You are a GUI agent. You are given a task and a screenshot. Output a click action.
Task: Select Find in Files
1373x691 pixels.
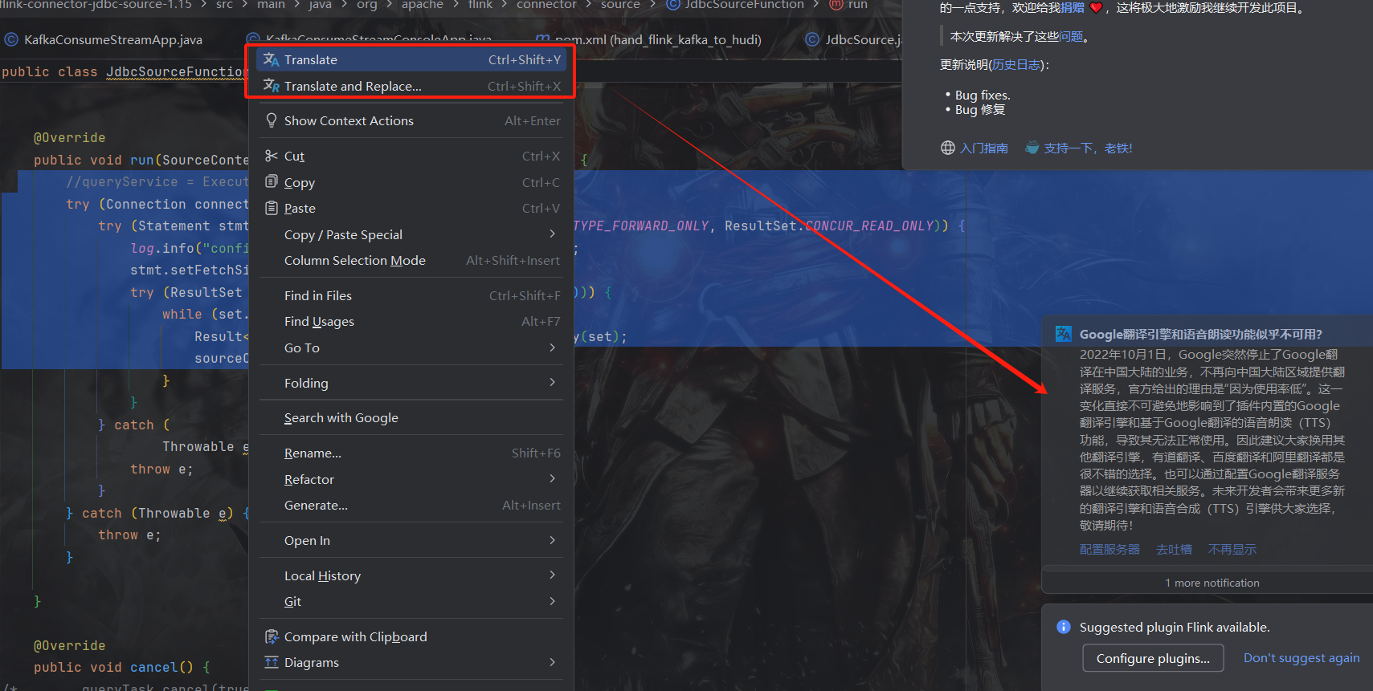(412, 295)
